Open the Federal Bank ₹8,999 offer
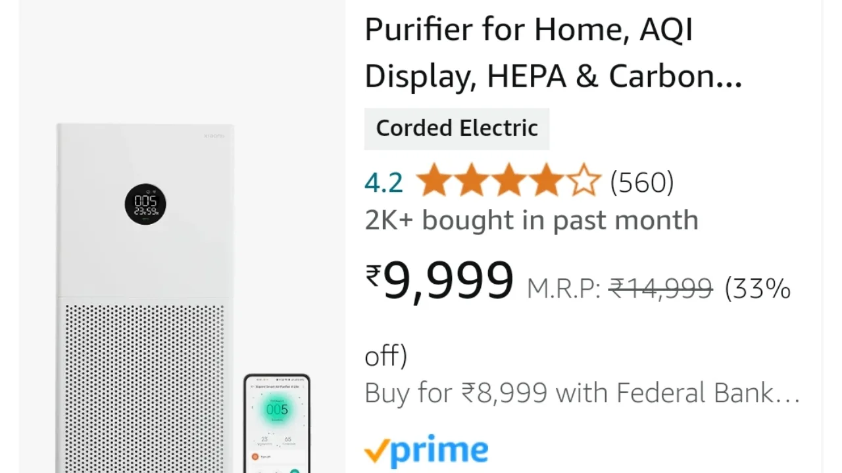This screenshot has width=842, height=473. coord(582,393)
